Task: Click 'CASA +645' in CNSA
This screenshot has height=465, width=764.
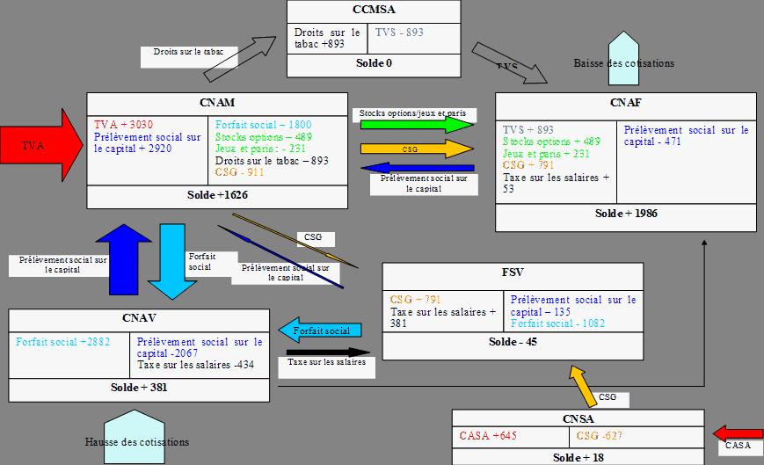Action: click(x=488, y=436)
